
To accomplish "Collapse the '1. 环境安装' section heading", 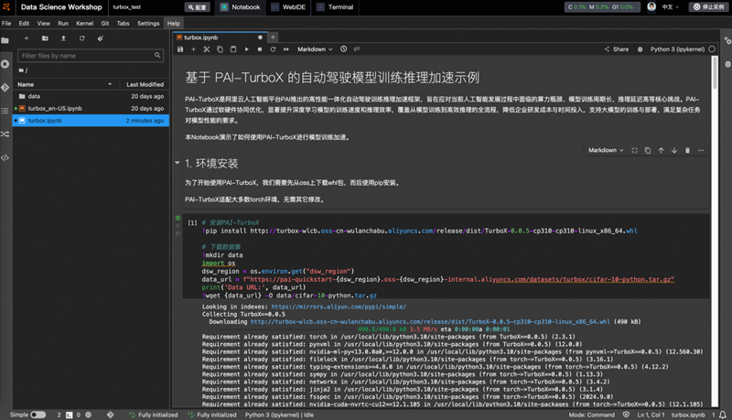I will (x=177, y=164).
